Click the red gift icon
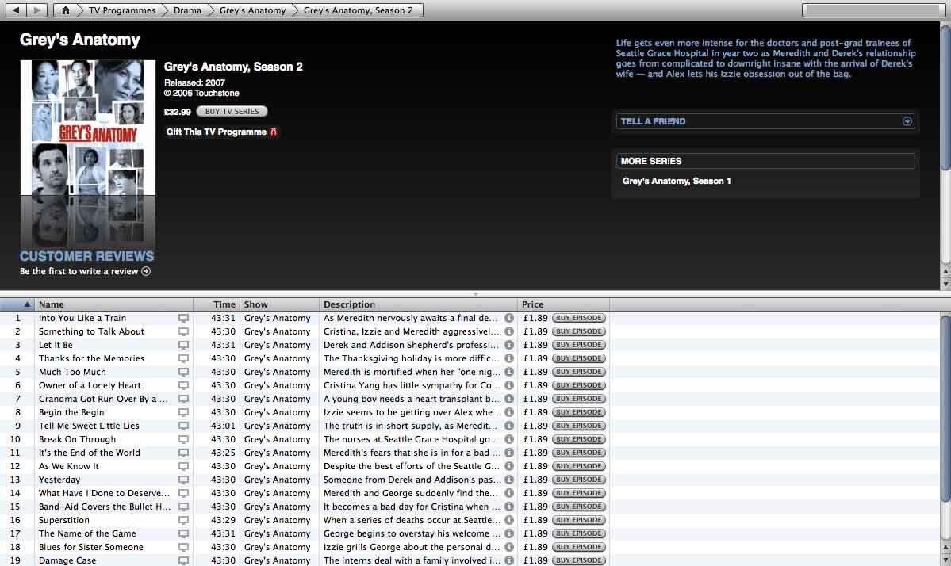Viewport: 951px width, 566px height. [274, 132]
